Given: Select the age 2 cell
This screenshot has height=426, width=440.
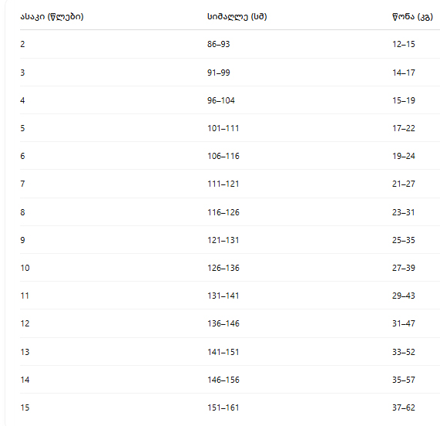Looking at the screenshot, I should coord(22,44).
